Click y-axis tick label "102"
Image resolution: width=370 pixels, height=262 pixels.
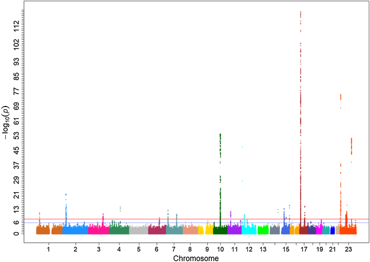pyautogui.click(x=17, y=44)
